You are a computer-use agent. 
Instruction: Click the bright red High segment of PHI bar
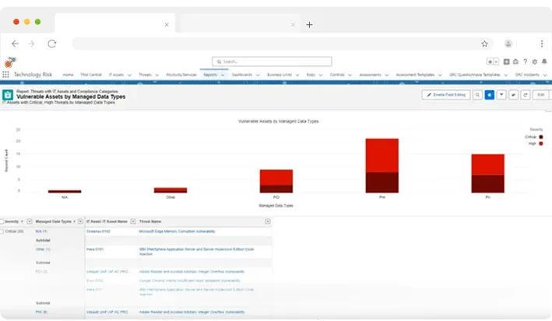[x=382, y=155]
